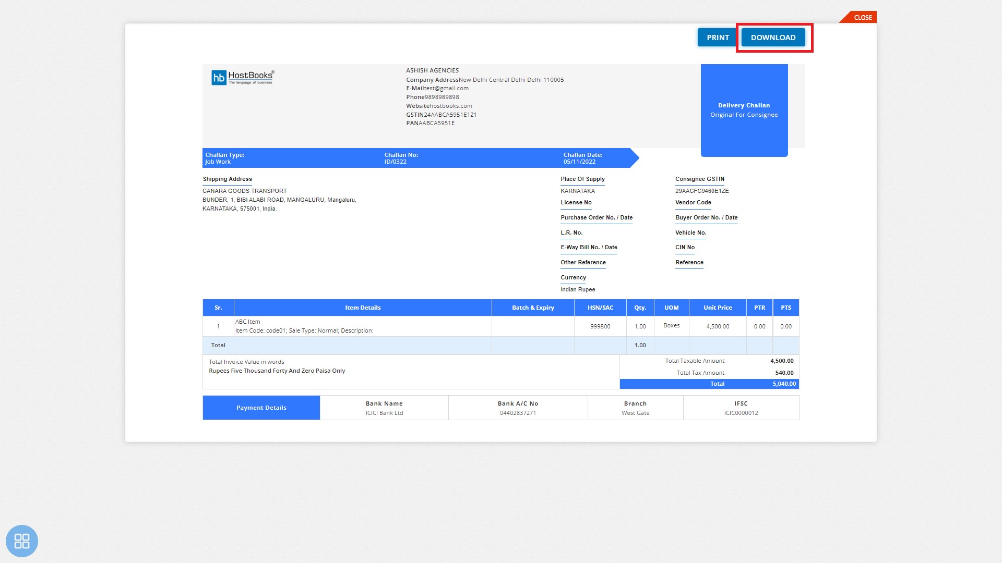Screen dimensions: 1002x563
Task: Click the DOWNLOAD button
Action: pos(773,38)
